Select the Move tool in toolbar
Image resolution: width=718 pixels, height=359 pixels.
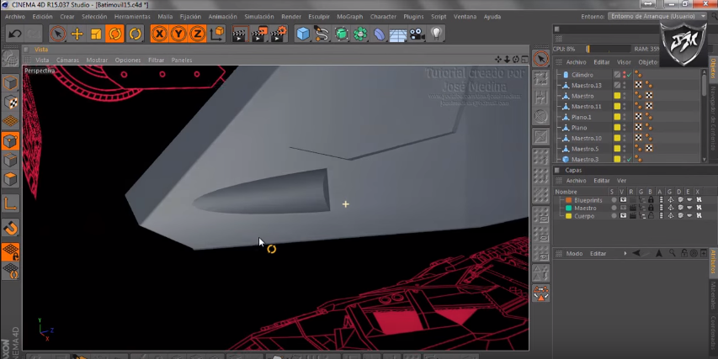tap(77, 34)
